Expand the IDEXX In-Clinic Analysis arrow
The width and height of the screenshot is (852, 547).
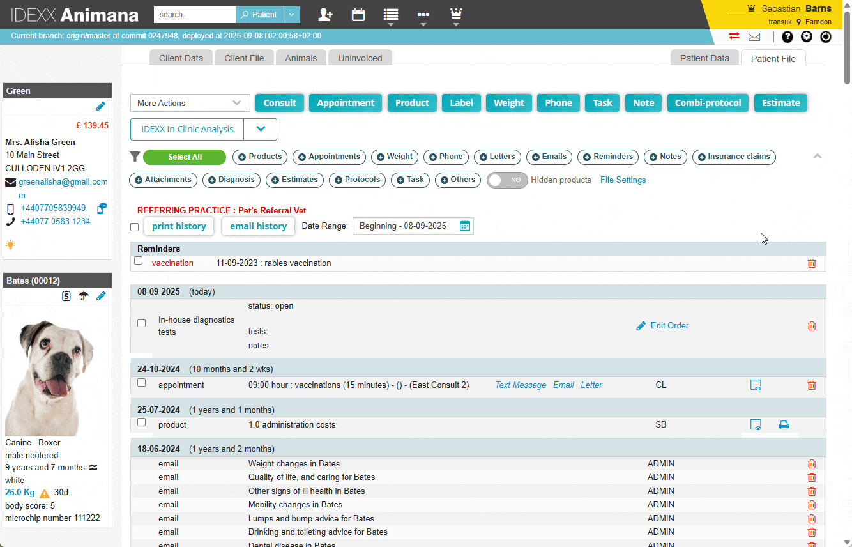pyautogui.click(x=261, y=129)
